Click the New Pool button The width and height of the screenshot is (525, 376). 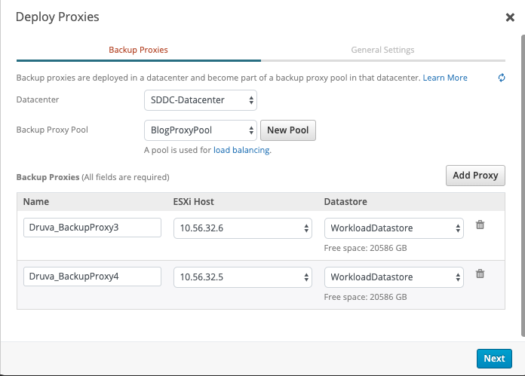coord(287,130)
